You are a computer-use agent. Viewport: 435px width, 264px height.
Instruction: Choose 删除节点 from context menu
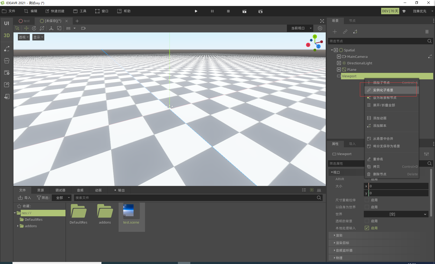pos(392,174)
